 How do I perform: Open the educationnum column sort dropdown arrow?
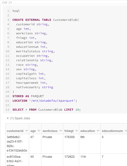(126, 131)
